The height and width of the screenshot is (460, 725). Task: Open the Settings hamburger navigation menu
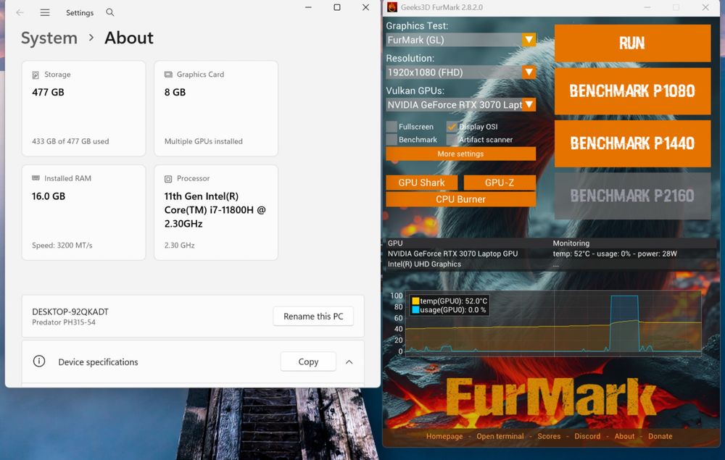pos(45,12)
